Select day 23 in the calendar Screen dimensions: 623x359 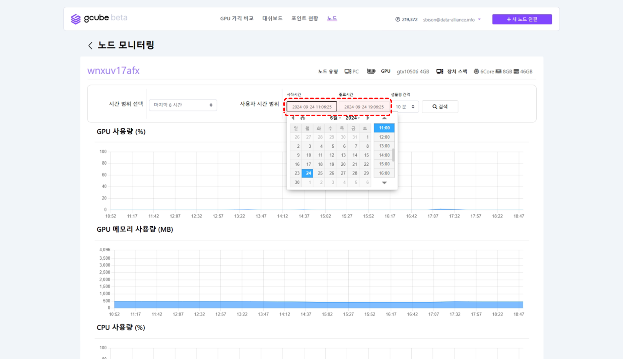[x=296, y=173]
